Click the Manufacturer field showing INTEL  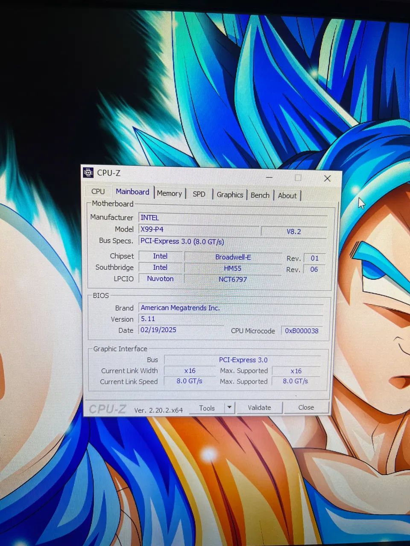(233, 218)
